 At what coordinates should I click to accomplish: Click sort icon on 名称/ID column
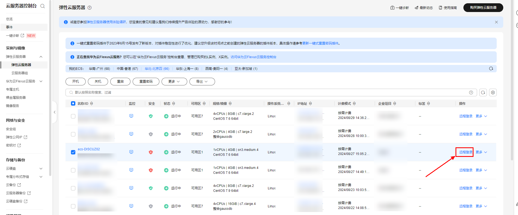[92, 104]
